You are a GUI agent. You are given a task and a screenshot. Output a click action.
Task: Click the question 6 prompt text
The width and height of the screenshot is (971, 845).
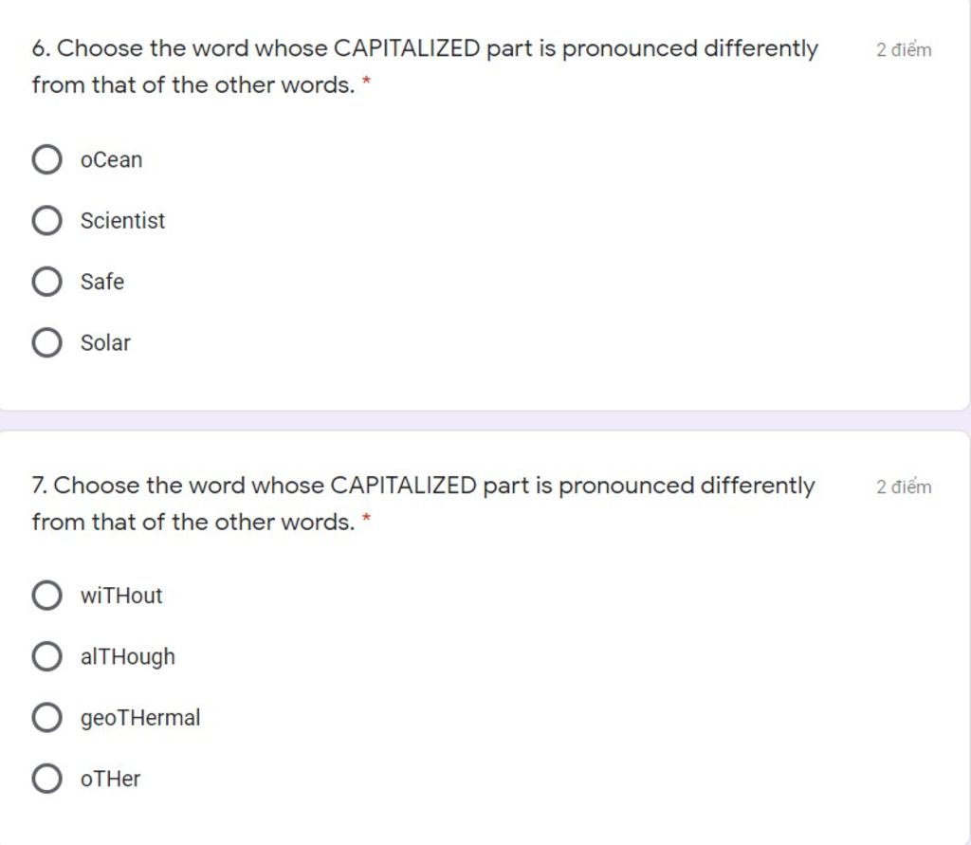click(425, 66)
